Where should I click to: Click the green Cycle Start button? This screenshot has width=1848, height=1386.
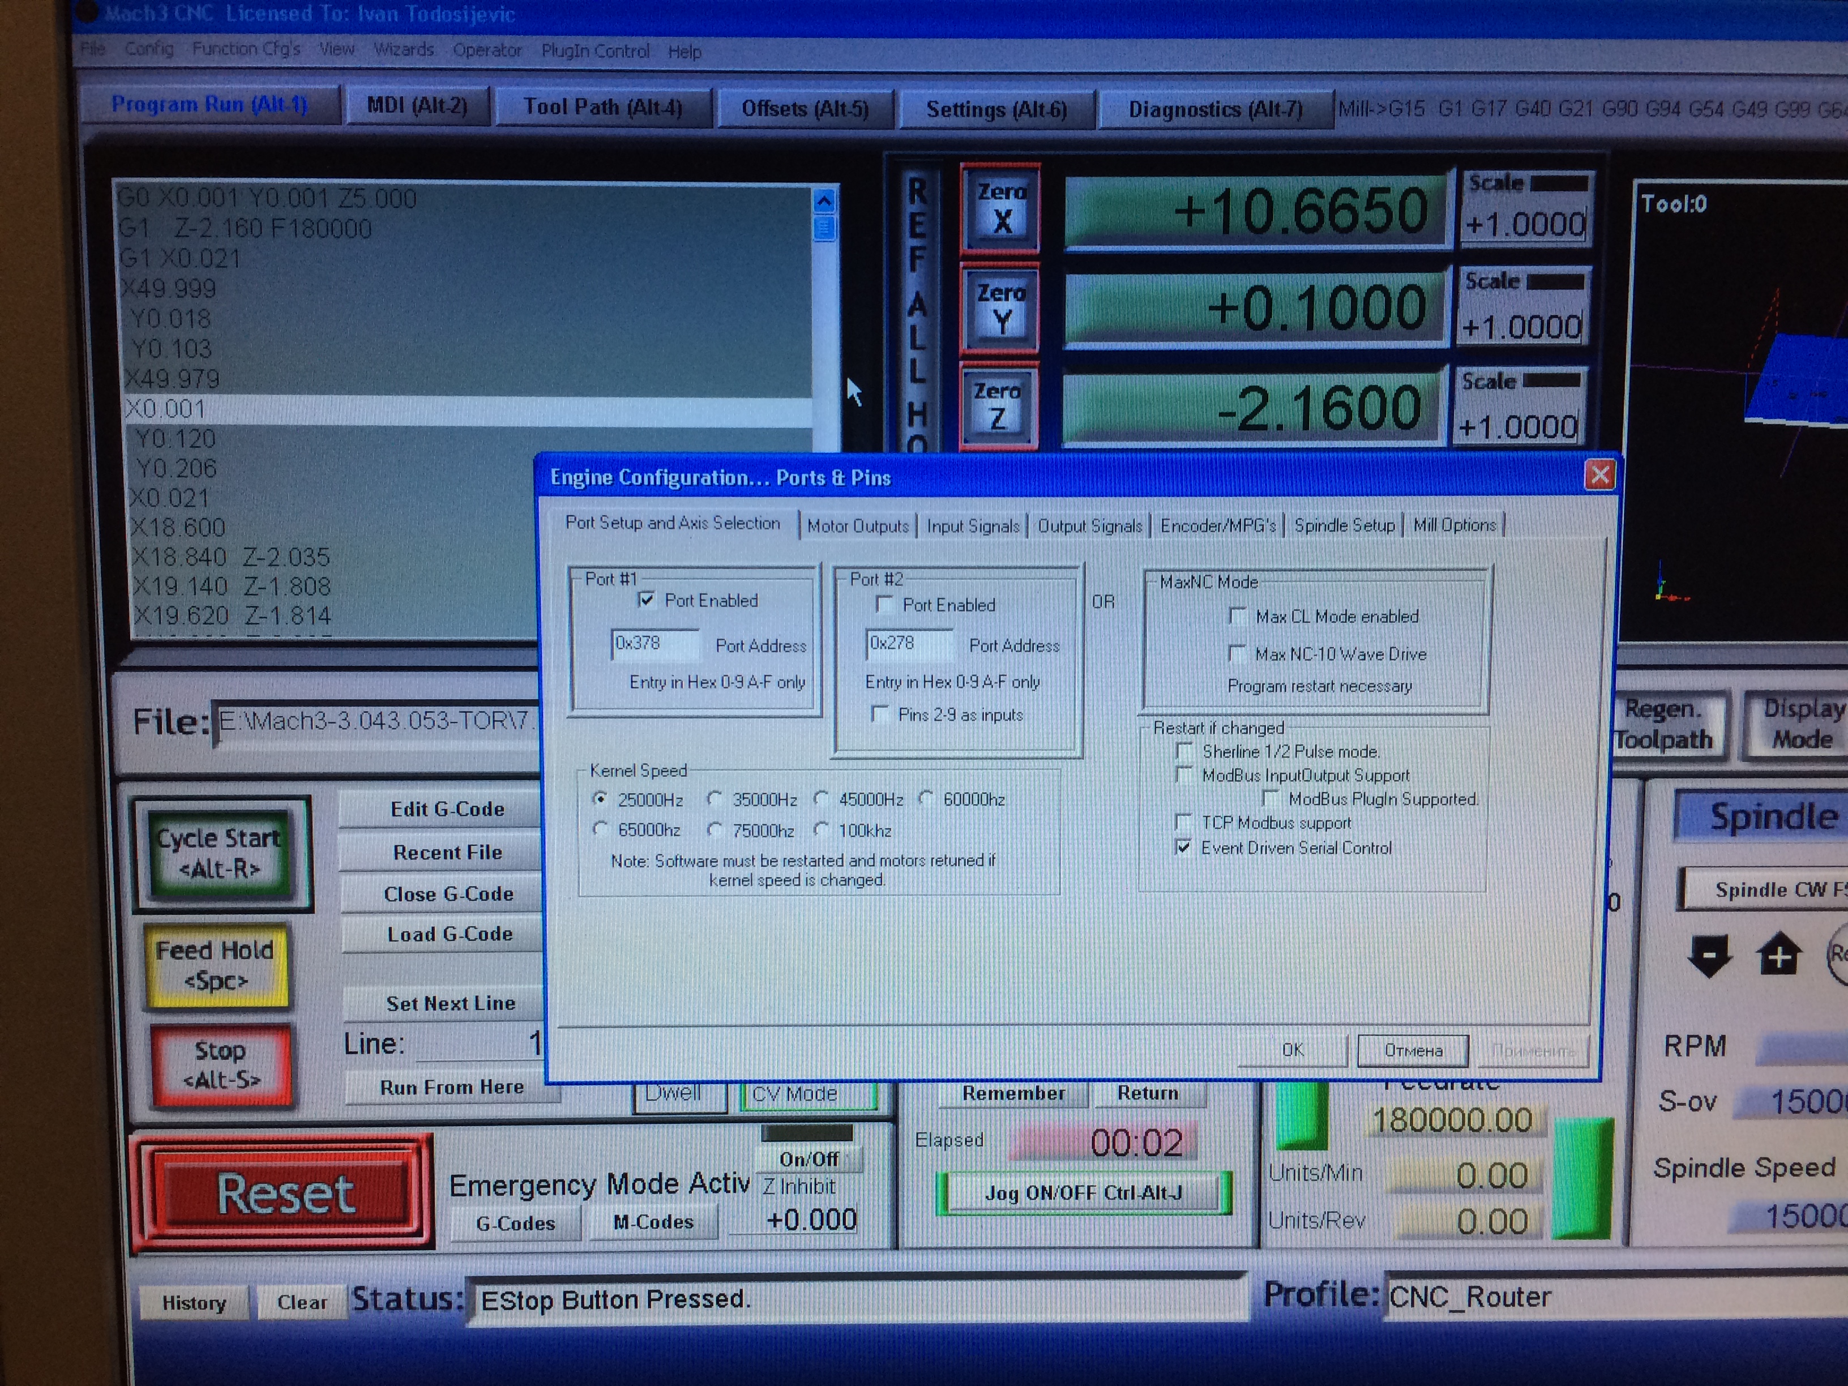(220, 853)
